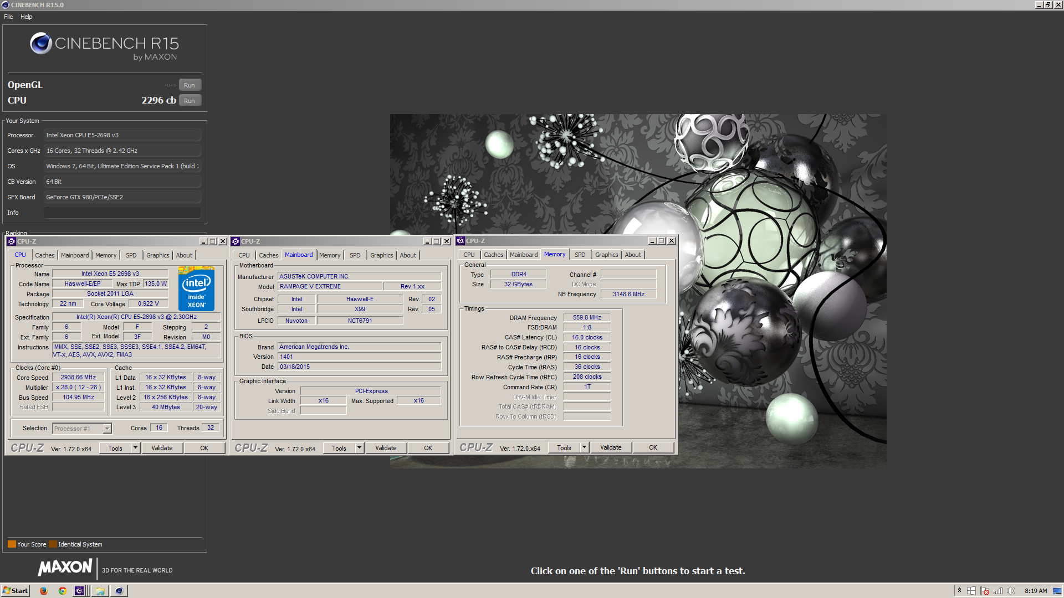Click the CPU-Z icon in left window title bar
This screenshot has width=1064, height=598.
tap(12, 241)
